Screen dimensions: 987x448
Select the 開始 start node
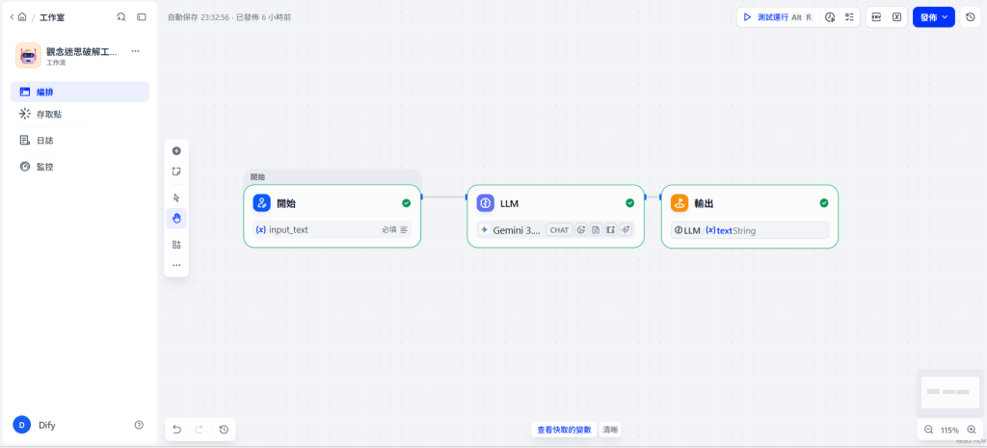click(x=332, y=216)
